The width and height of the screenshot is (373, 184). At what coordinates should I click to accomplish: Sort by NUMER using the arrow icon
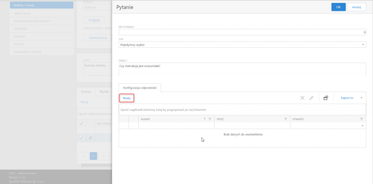(x=205, y=119)
